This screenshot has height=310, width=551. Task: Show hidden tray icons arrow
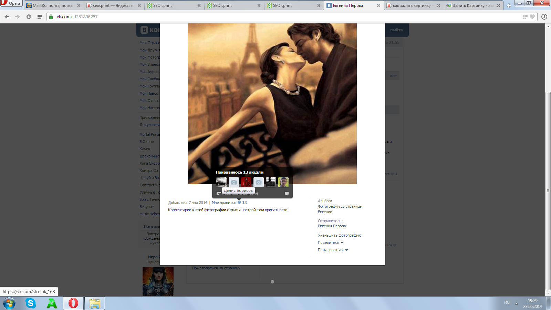(x=516, y=303)
